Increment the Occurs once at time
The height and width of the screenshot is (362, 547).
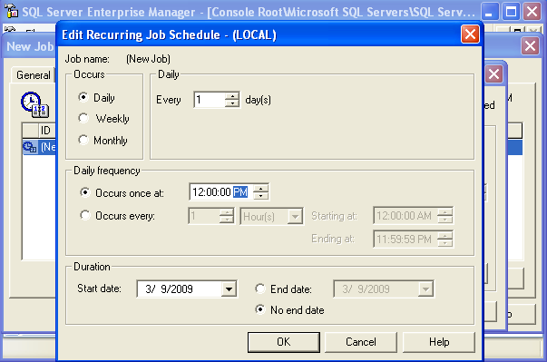pos(261,189)
